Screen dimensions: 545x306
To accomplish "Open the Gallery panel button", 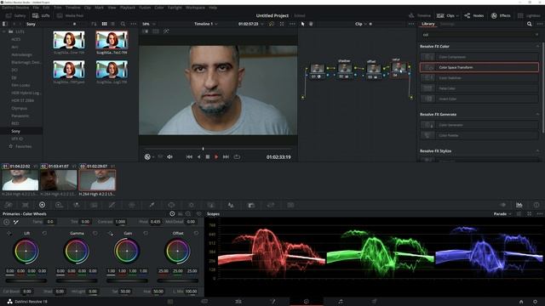I will coord(16,15).
